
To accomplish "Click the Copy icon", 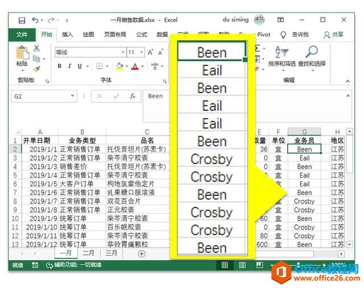I will click(36, 59).
